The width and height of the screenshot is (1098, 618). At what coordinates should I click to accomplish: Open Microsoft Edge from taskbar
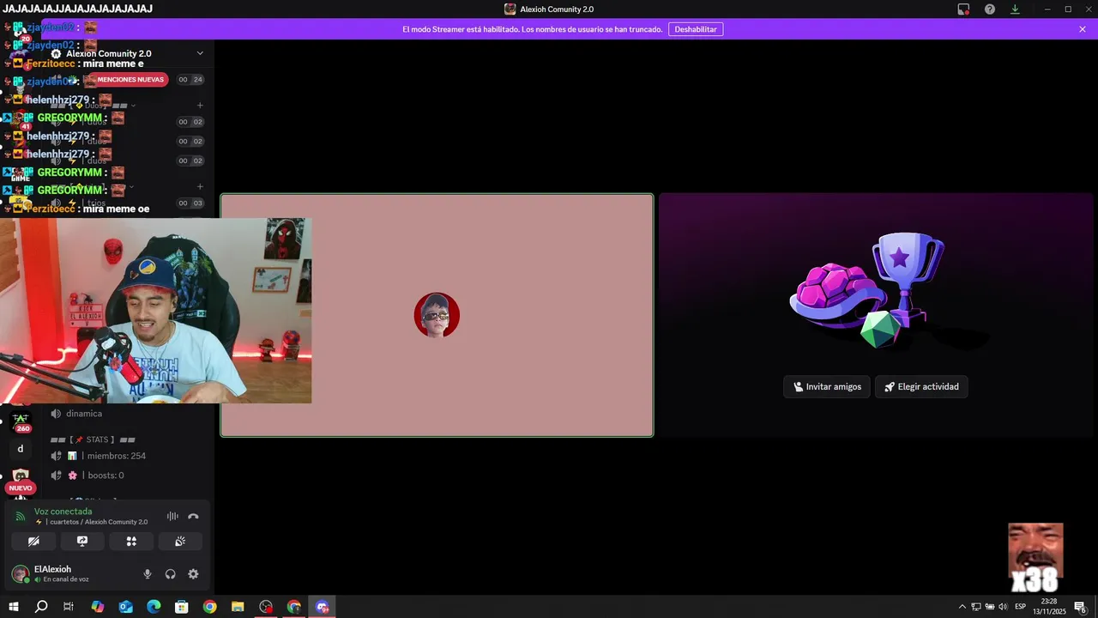coord(154,607)
